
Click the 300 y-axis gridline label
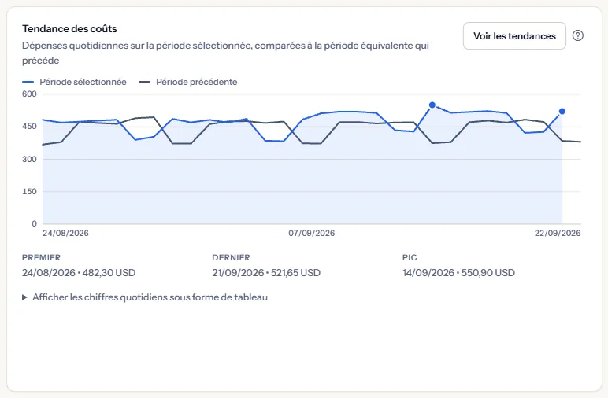tap(29, 159)
